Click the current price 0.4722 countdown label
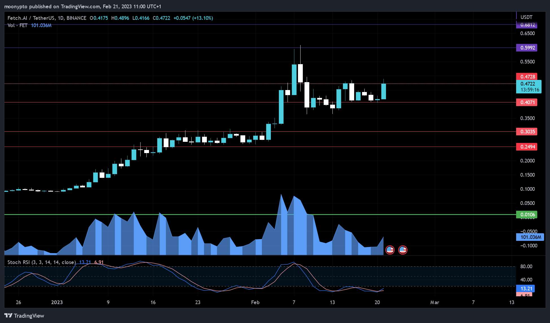This screenshot has width=550, height=323. point(529,87)
